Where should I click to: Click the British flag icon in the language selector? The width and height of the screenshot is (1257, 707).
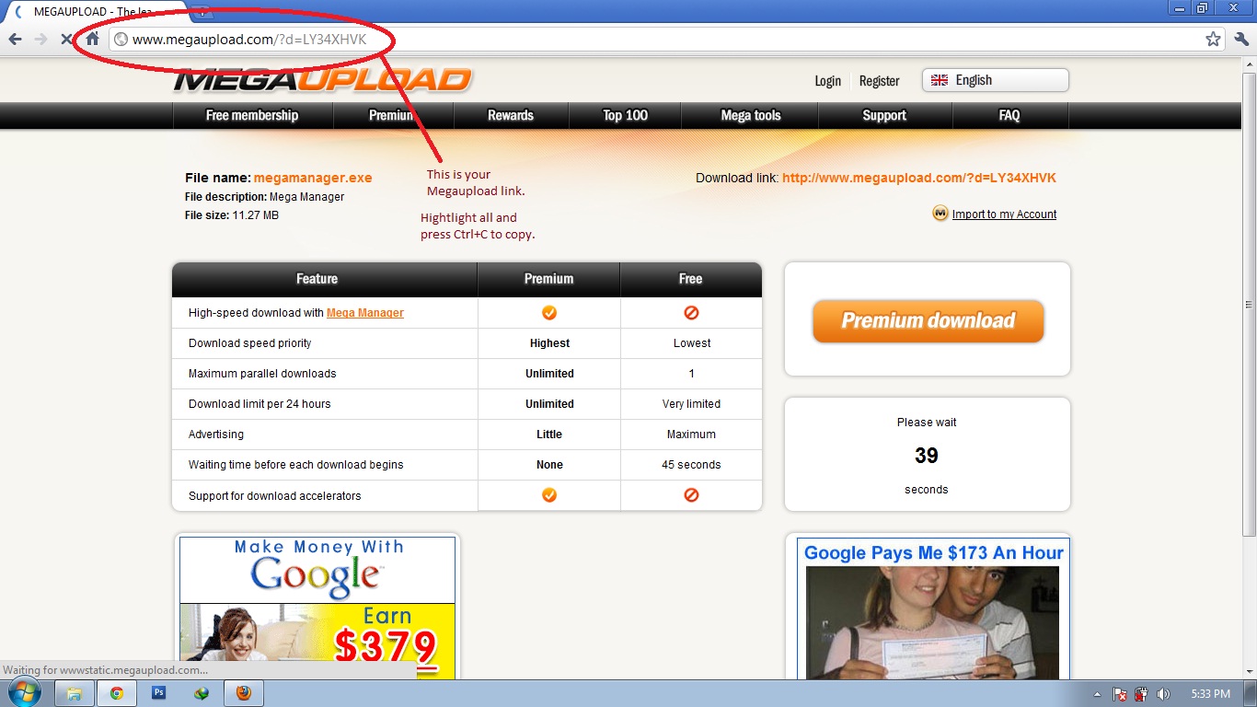tap(938, 80)
